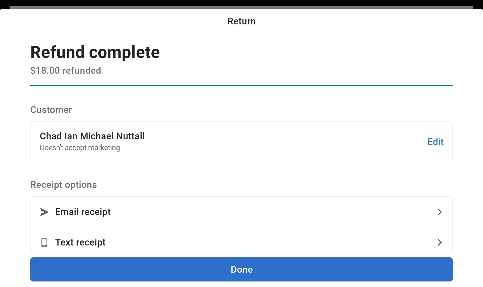Click the $18.00 refunded amount text
Viewport: 483px width, 287px height.
click(x=65, y=70)
